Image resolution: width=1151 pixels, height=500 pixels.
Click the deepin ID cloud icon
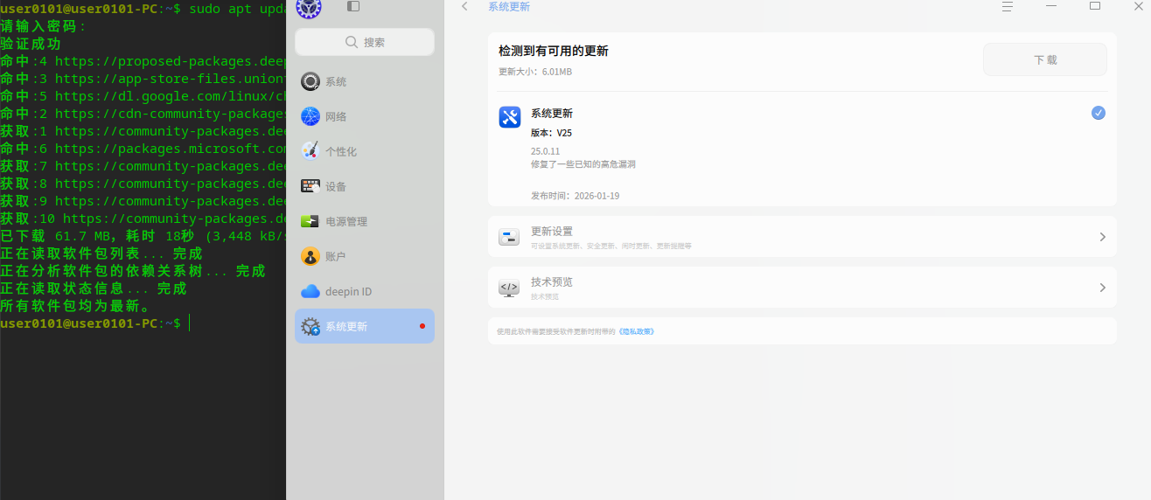click(310, 291)
